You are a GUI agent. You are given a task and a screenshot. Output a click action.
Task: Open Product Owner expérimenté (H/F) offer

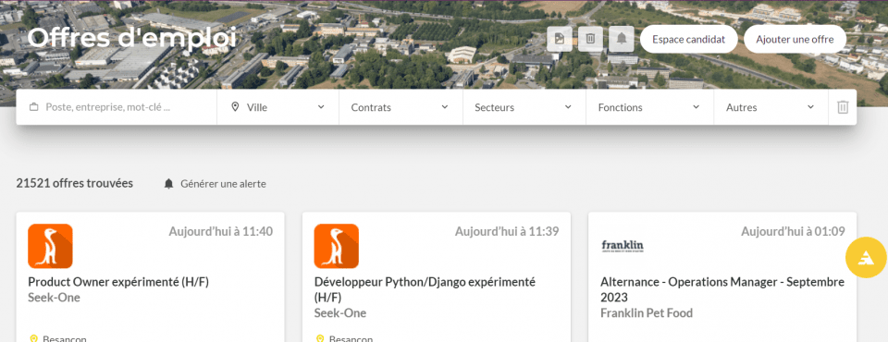[118, 282]
